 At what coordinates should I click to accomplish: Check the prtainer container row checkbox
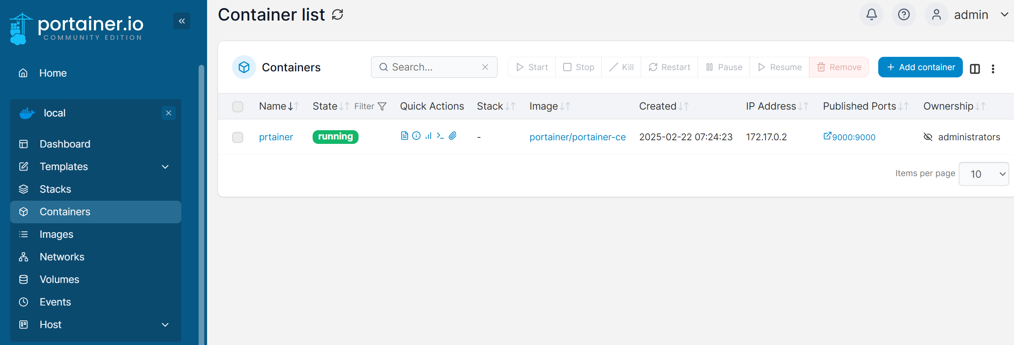tap(238, 137)
